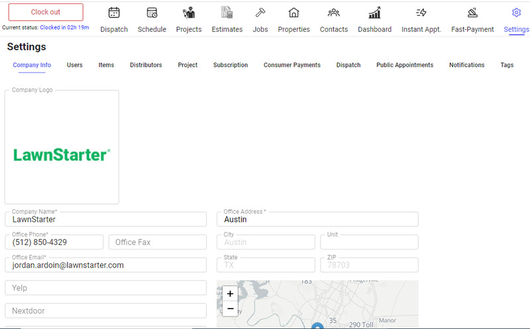Open the Contacts people icon
Screen dimensions: 530x329
click(334, 13)
